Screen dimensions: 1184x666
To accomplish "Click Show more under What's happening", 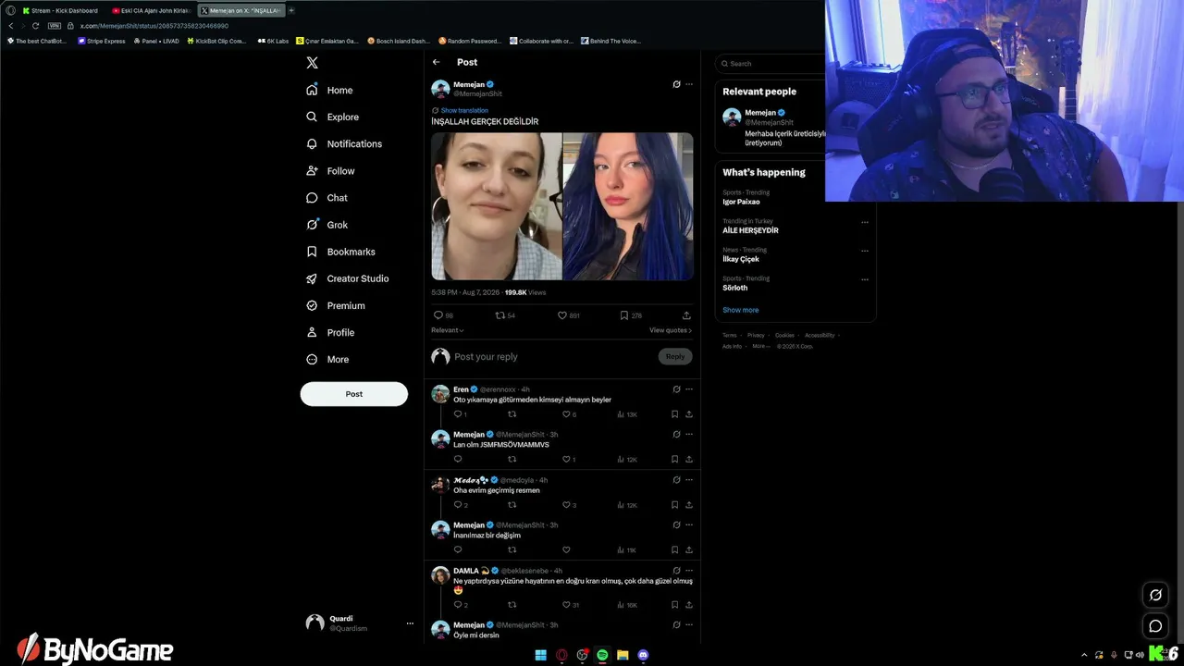I will [x=740, y=310].
